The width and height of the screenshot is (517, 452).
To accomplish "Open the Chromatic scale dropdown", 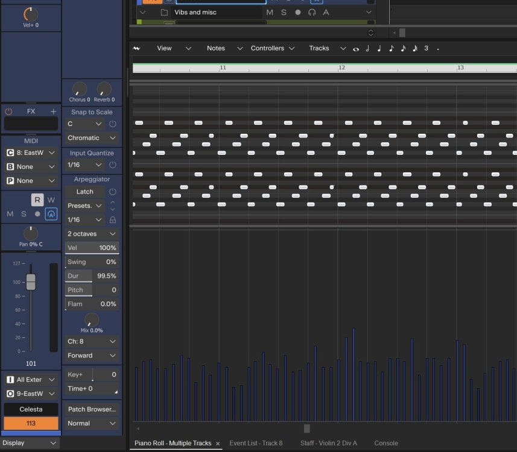I will [x=91, y=138].
